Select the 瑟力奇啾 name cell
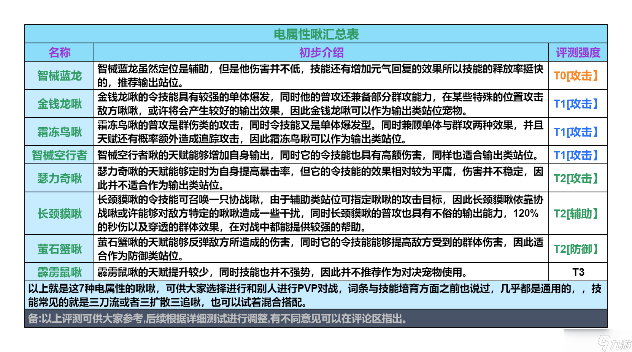Image resolution: width=632 pixels, height=352 pixels. tap(59, 178)
